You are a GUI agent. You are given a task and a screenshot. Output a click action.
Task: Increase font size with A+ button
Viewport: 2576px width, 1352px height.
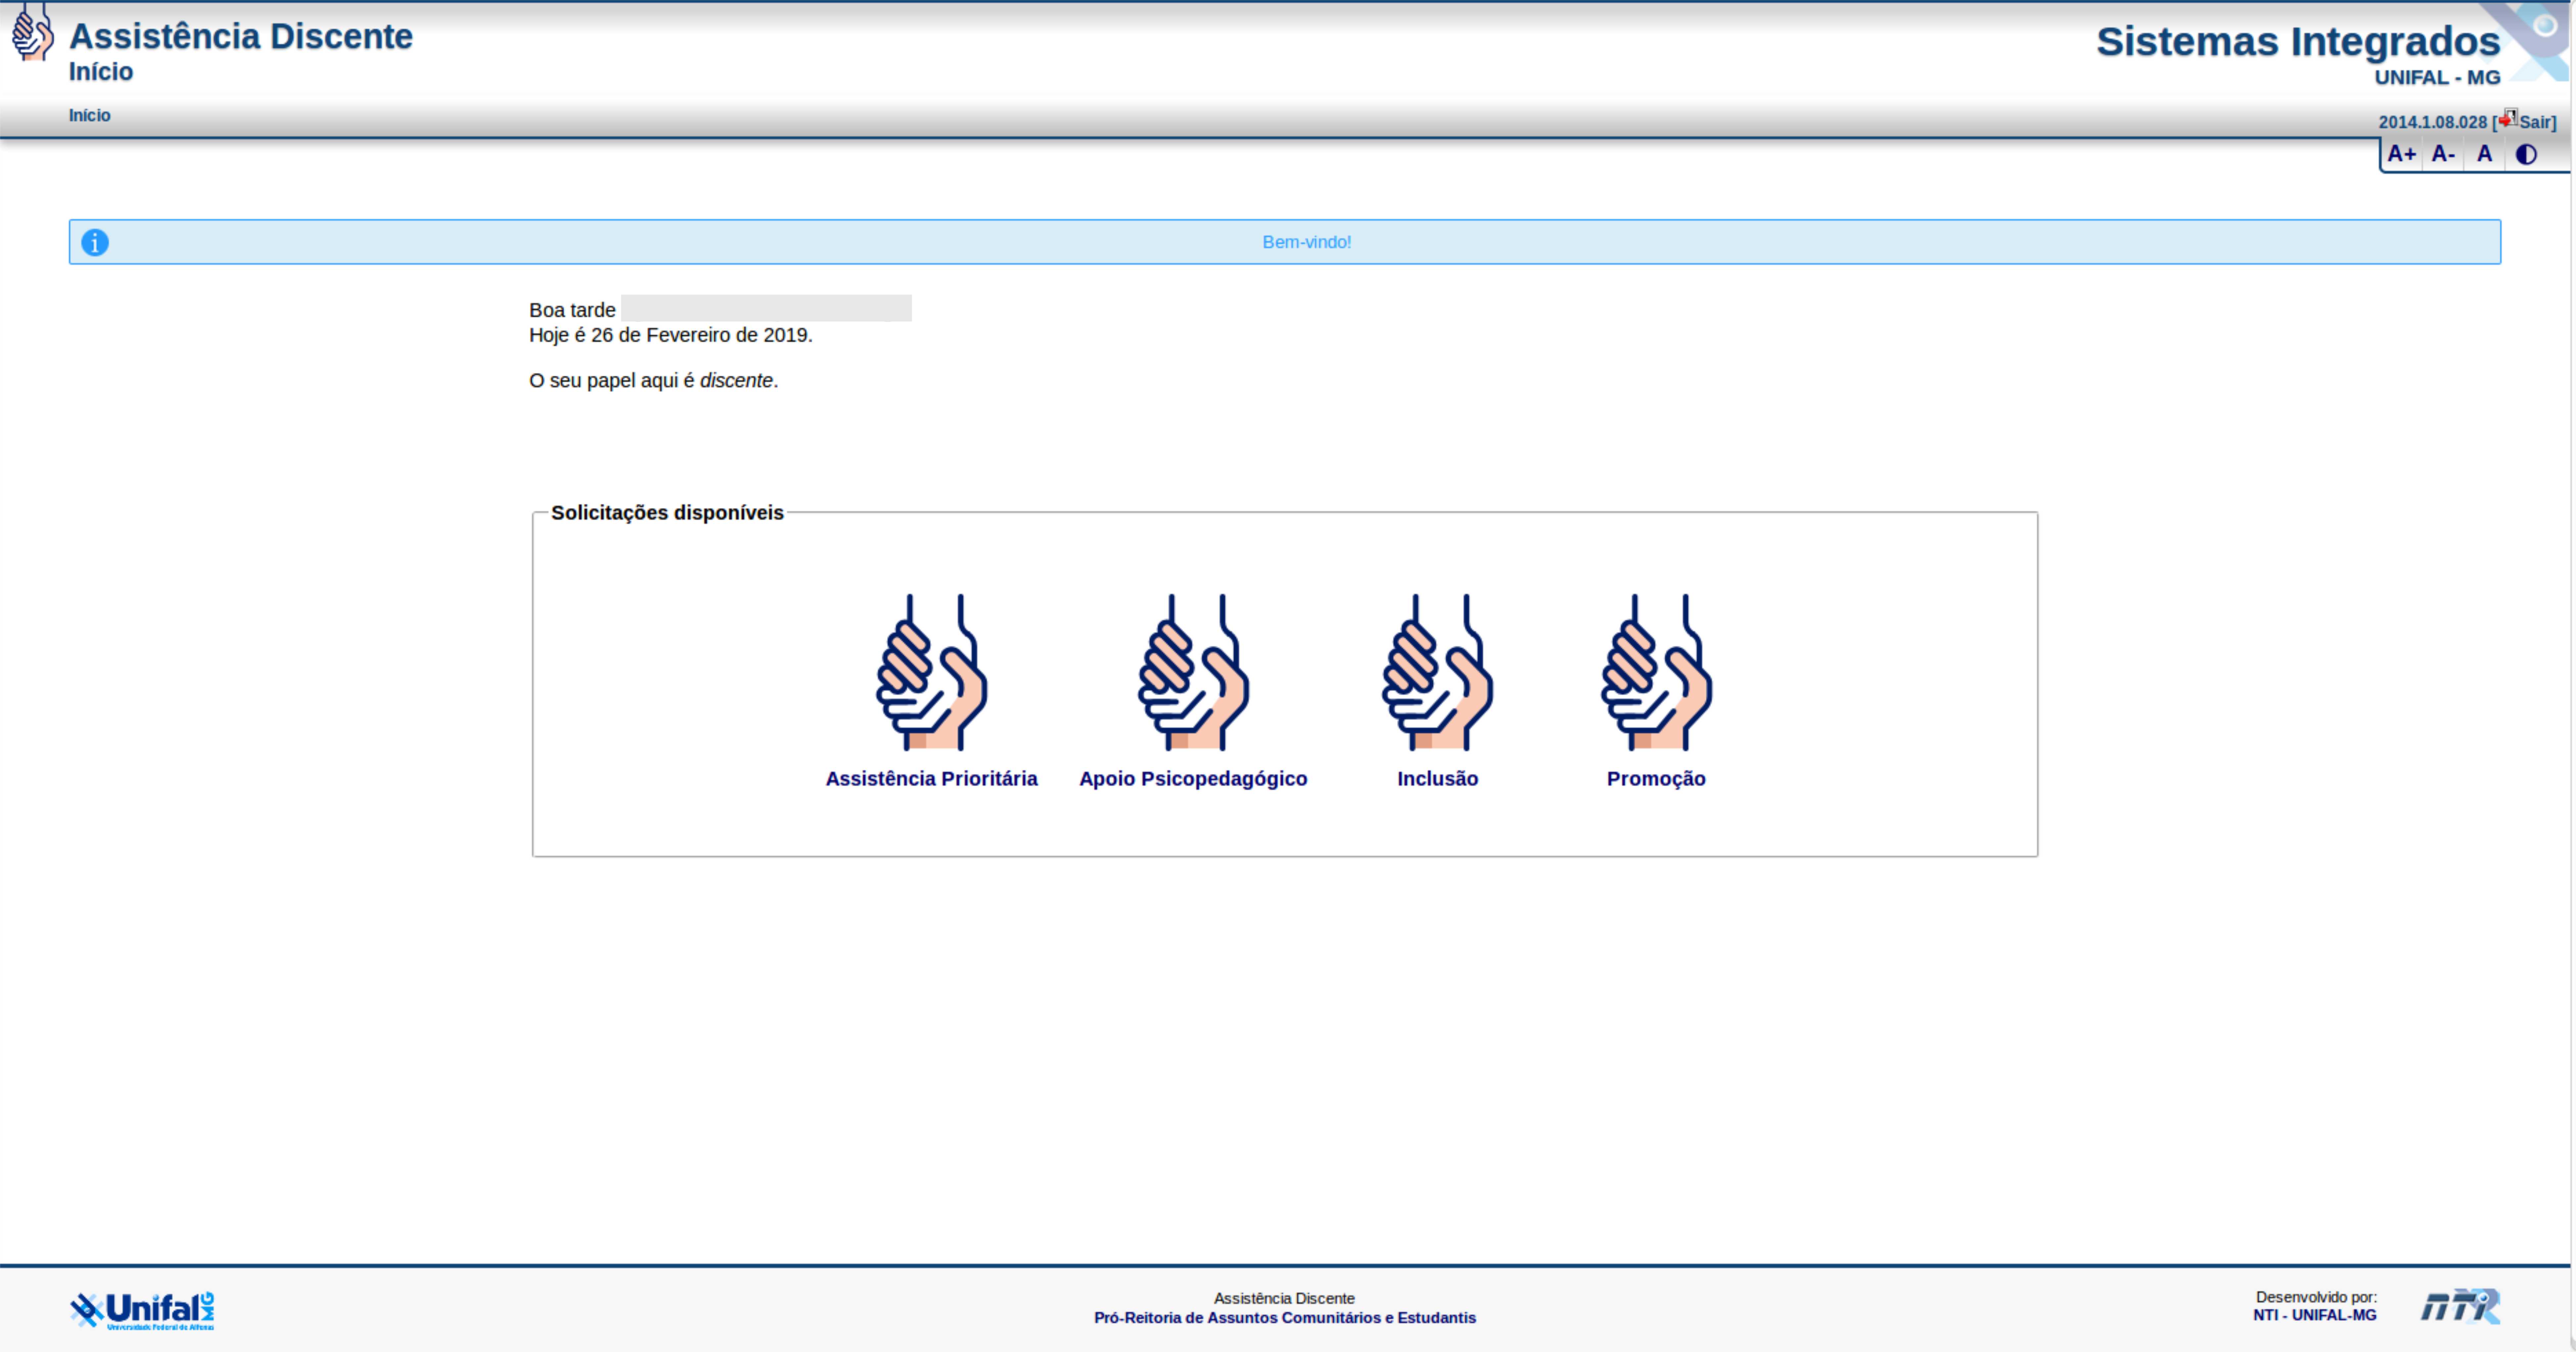coord(2401,154)
